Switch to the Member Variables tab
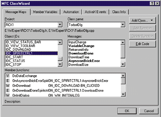161x117 pixels. [45, 12]
